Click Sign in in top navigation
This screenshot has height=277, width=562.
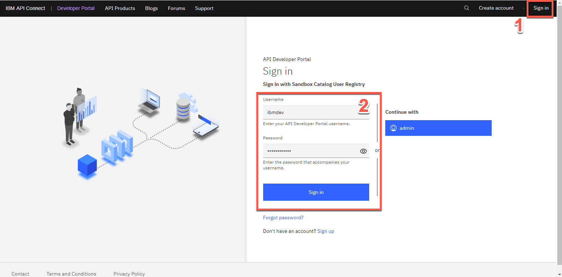point(541,8)
